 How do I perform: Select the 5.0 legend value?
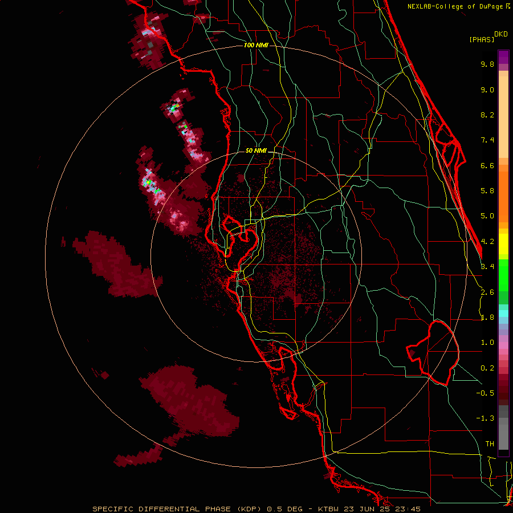(487, 216)
